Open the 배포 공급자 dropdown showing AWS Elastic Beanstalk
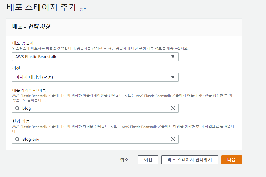The height and width of the screenshot is (177, 266). 95,57
